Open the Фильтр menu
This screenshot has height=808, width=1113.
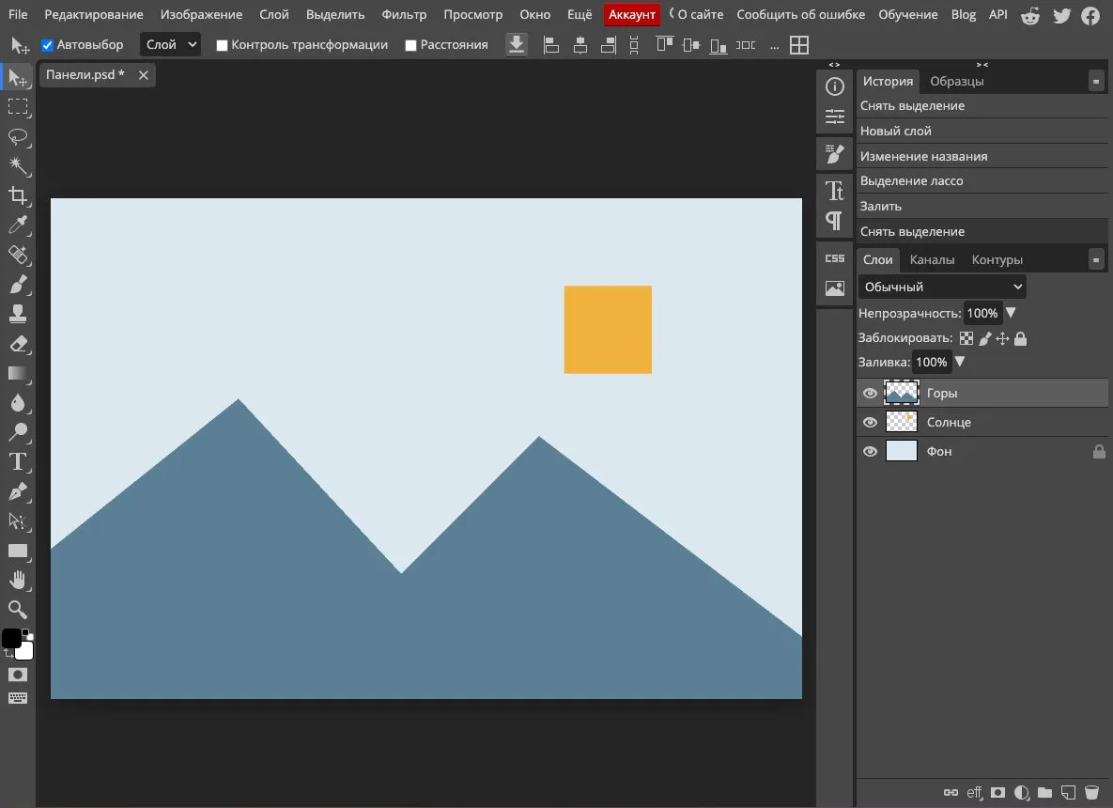click(404, 15)
